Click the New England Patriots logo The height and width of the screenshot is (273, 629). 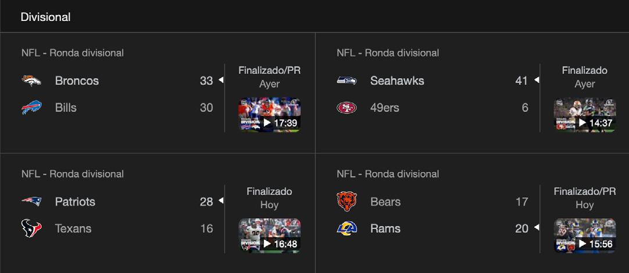point(31,202)
